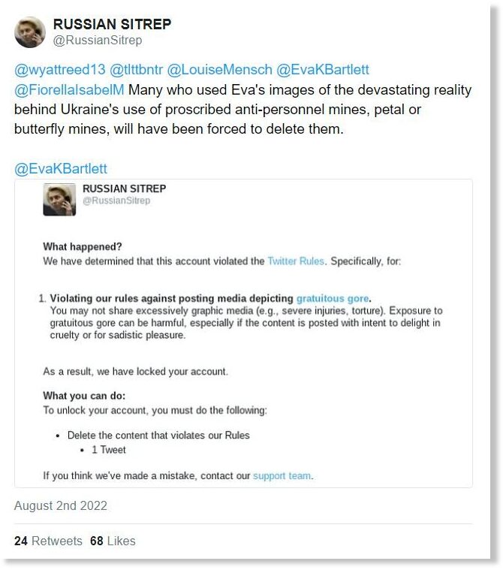
Task: Open the embedded lock notice image
Action: point(243,333)
